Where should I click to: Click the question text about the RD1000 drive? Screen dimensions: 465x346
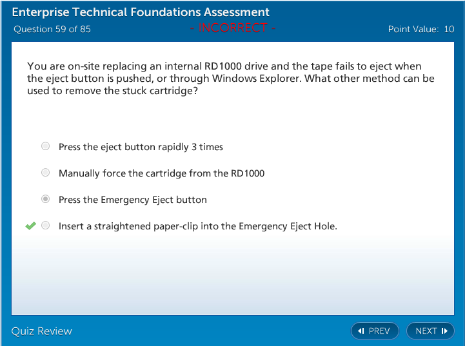point(231,79)
